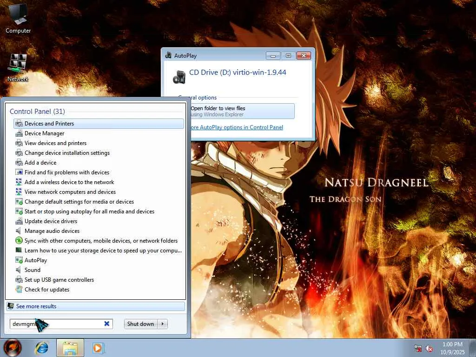Launch Windows Media Player from taskbar
The width and height of the screenshot is (476, 357).
(98, 348)
